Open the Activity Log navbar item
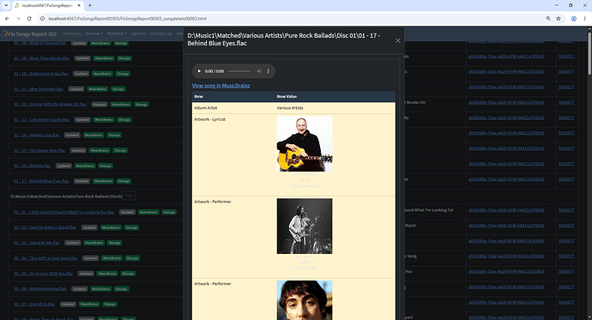 pos(160,33)
